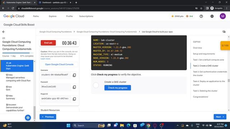Copy the Project ID to clipboard
Viewport: 230px width, 129px height.
click(x=74, y=99)
